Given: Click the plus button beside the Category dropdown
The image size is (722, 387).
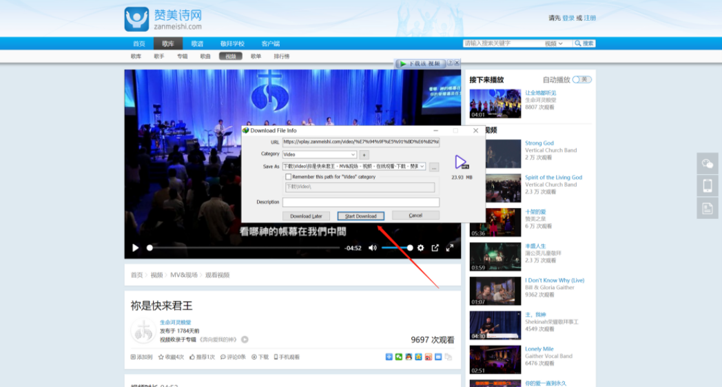Looking at the screenshot, I should point(364,155).
